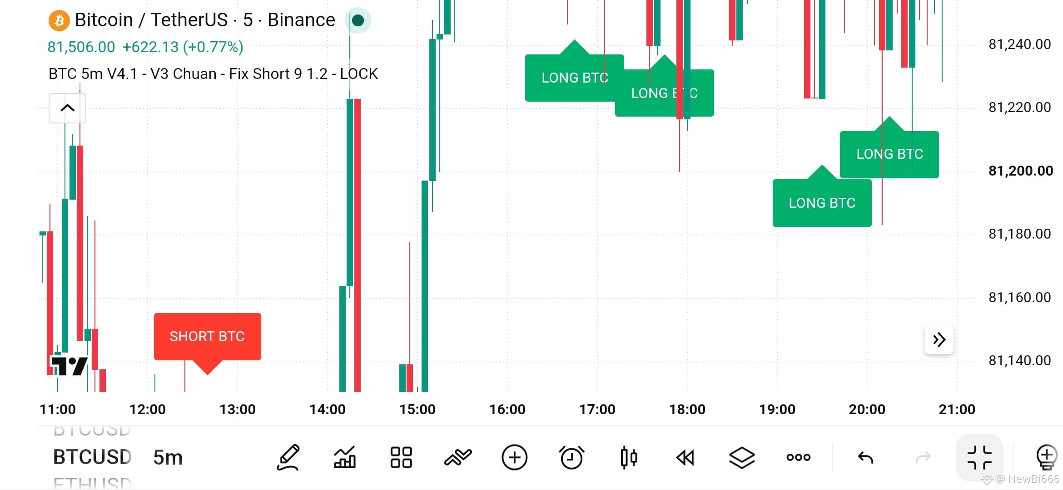Select the BTCUSD symbol in the picker

(x=92, y=457)
